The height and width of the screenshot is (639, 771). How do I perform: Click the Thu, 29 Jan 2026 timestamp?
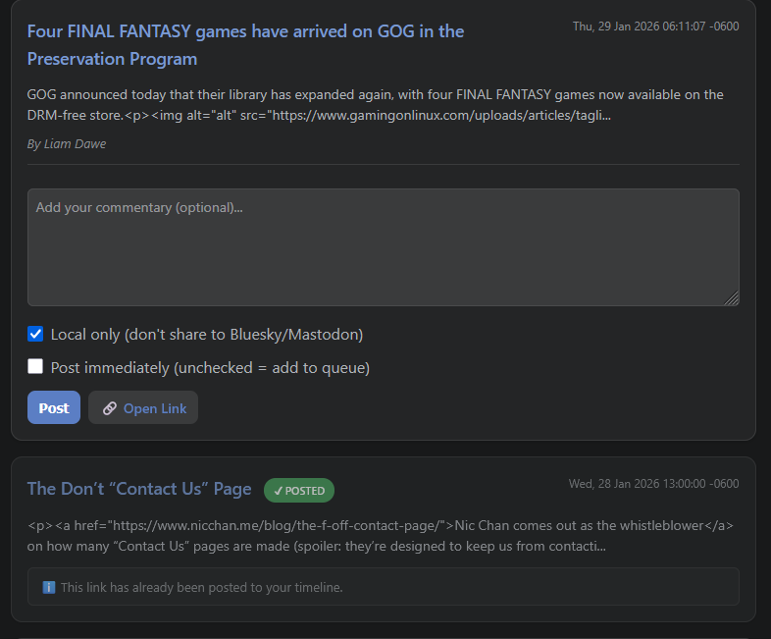click(x=655, y=27)
